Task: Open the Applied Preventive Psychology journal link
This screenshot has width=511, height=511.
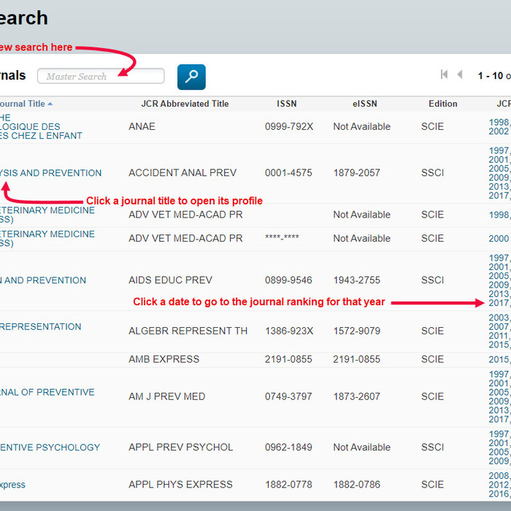Action: point(50,447)
